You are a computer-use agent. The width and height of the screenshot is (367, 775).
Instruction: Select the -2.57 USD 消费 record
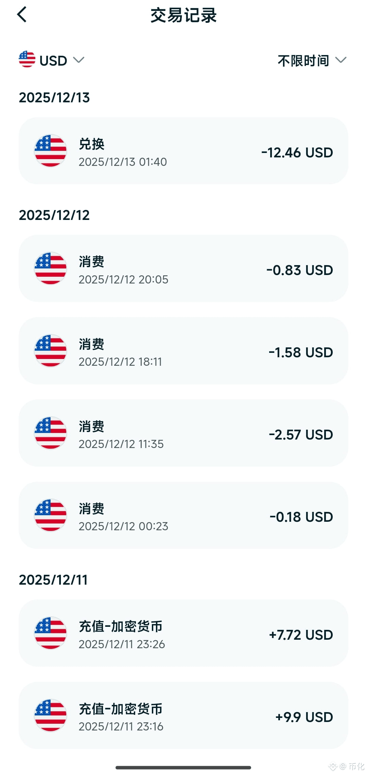[x=183, y=433]
